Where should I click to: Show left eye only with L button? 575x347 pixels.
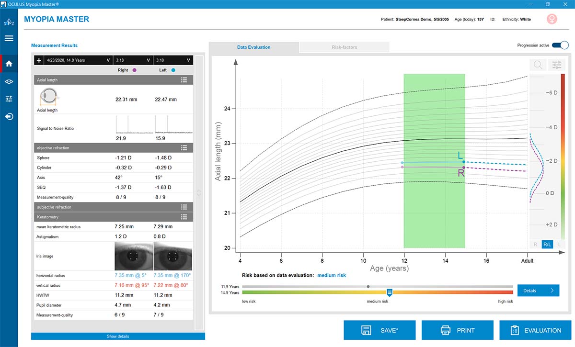(x=559, y=245)
